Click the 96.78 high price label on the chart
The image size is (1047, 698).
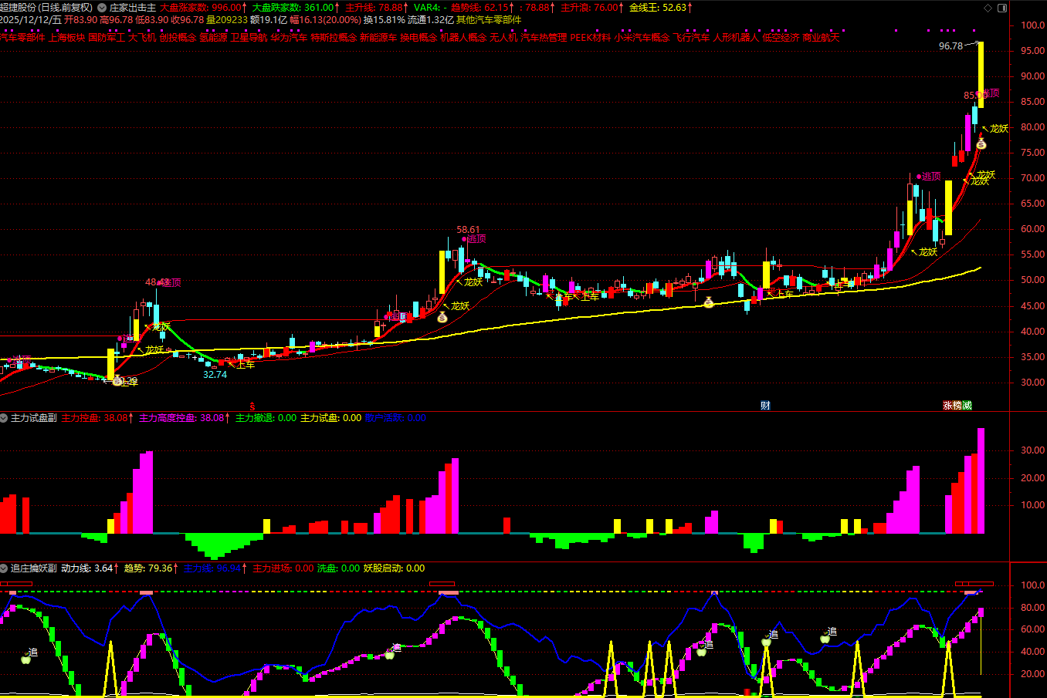950,46
